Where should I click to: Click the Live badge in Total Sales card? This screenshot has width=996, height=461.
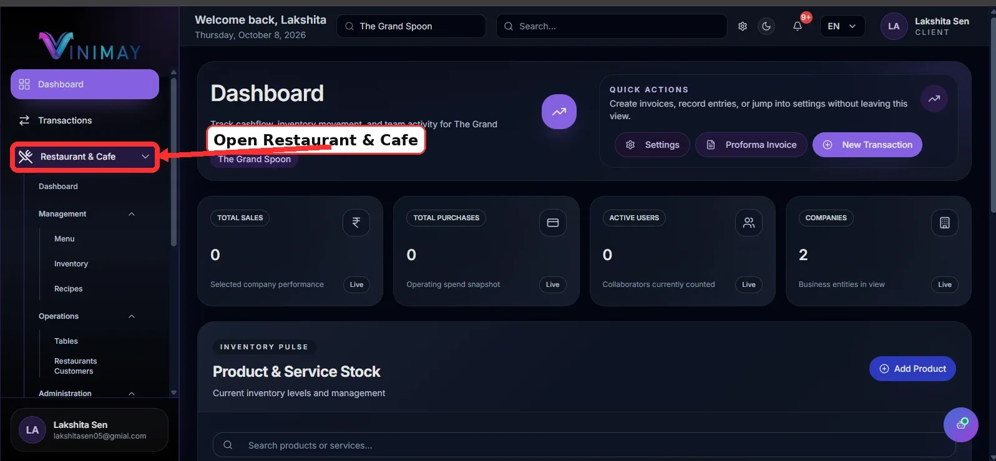pos(356,284)
